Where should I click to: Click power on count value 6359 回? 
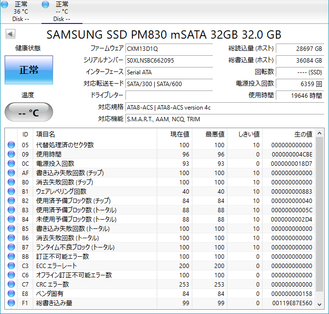tap(300, 84)
